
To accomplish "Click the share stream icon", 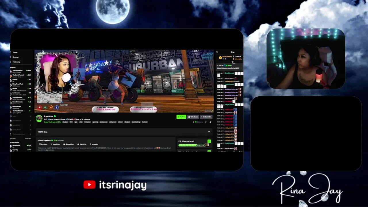I will [x=205, y=122].
